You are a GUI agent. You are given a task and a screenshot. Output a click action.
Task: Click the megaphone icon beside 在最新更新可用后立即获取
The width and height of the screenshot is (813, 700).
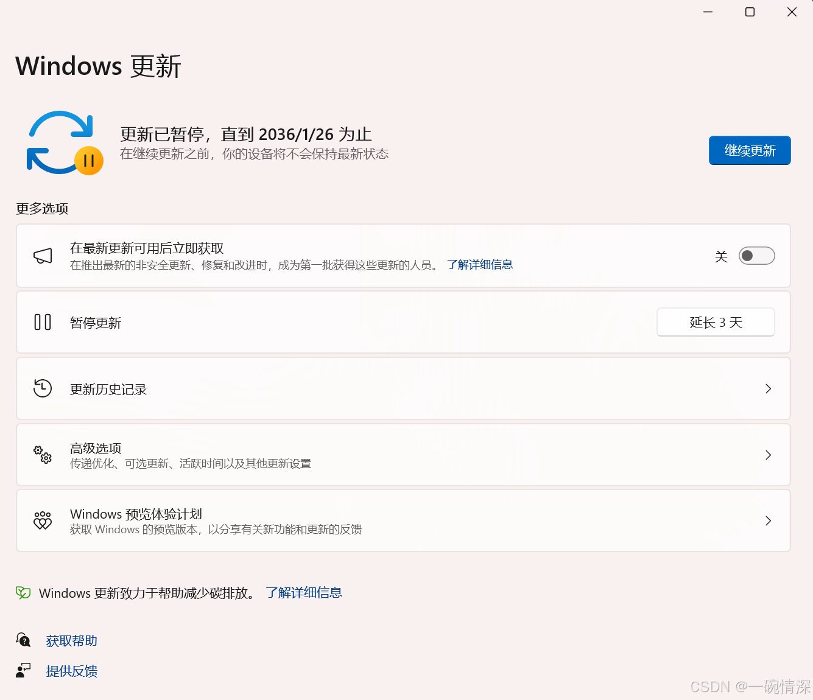(x=43, y=256)
